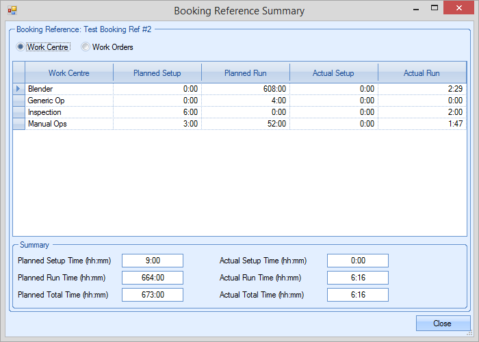479x342 pixels.
Task: Click the Actual Run Time field
Action: (357, 278)
